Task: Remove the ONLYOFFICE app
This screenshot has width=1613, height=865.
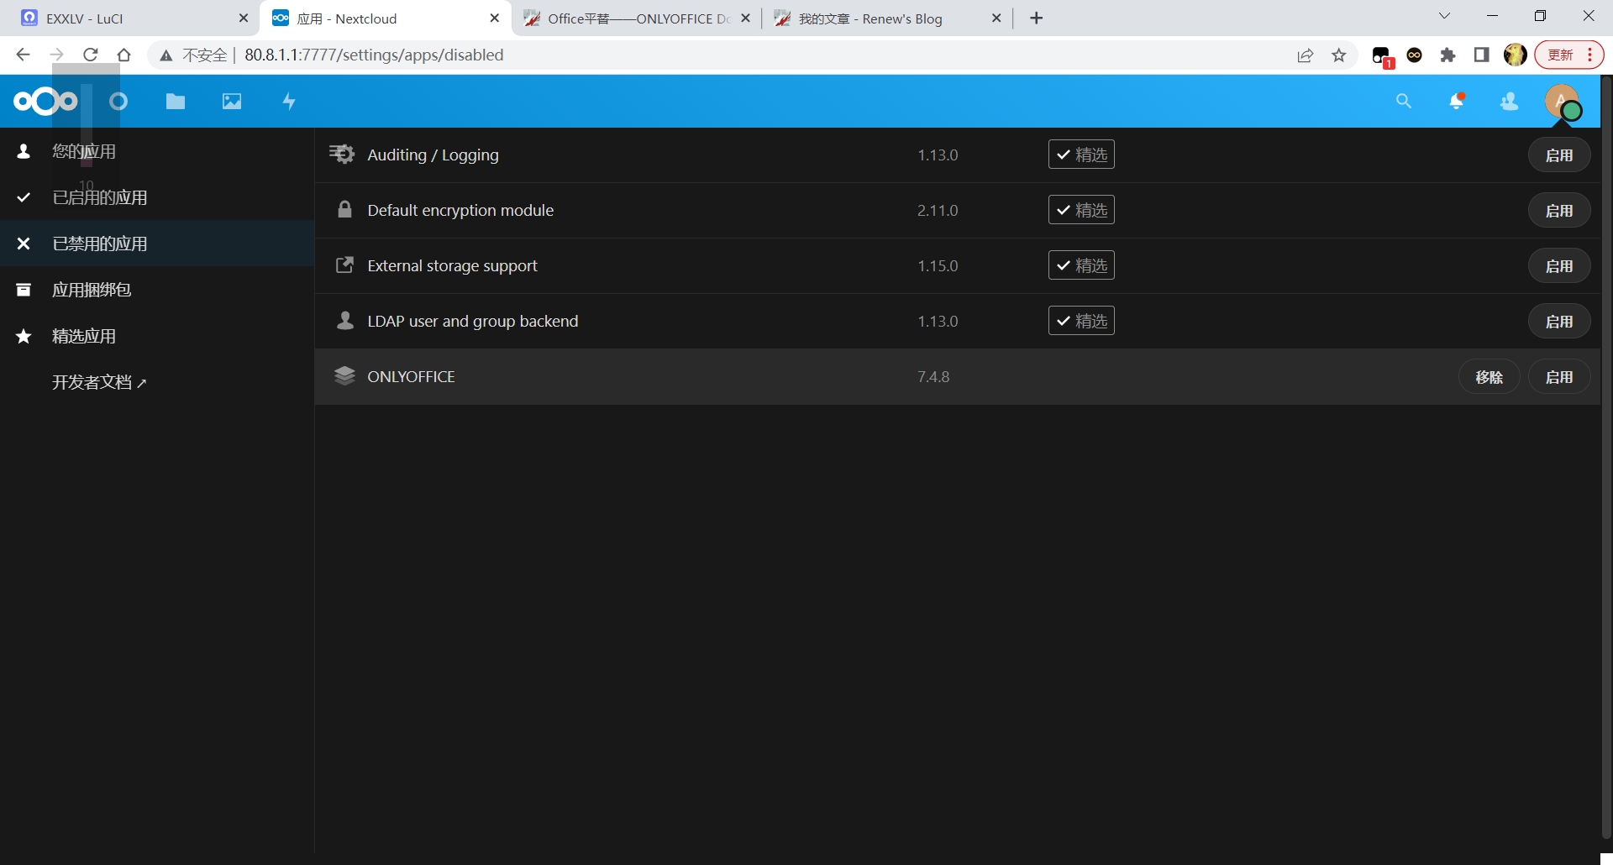Action: [1489, 377]
